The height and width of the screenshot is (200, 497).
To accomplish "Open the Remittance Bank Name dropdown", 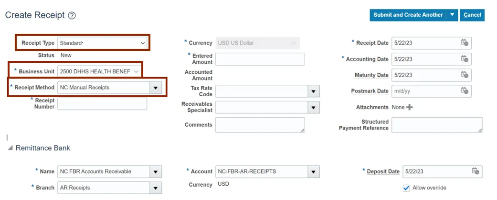I will (156, 172).
